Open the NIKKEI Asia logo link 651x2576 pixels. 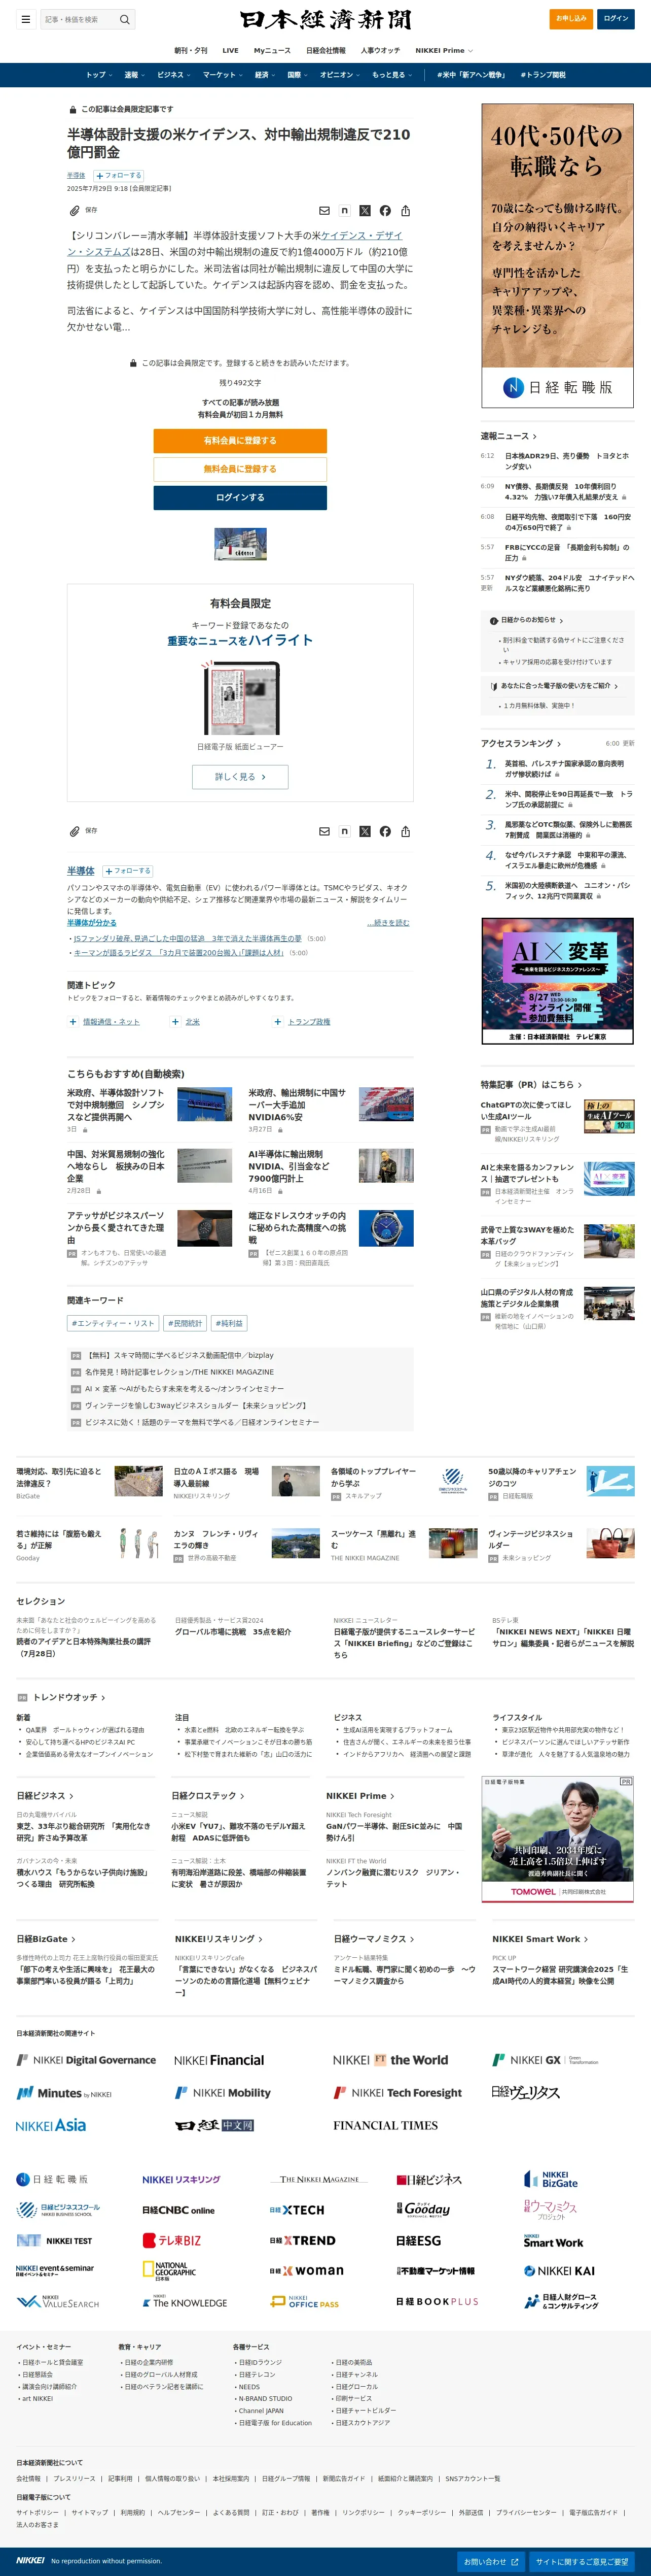click(x=51, y=2125)
